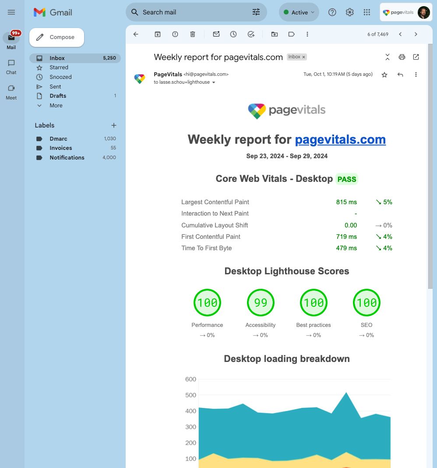This screenshot has height=468, width=437.
Task: Click the email scrollbar
Action: [x=430, y=167]
